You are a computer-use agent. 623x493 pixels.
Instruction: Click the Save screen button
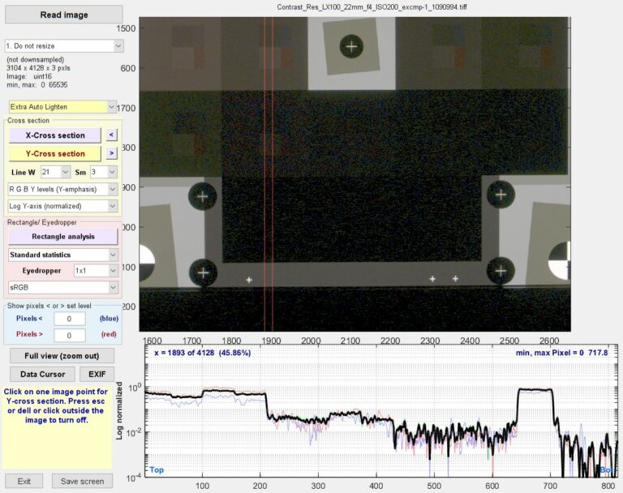pos(82,481)
